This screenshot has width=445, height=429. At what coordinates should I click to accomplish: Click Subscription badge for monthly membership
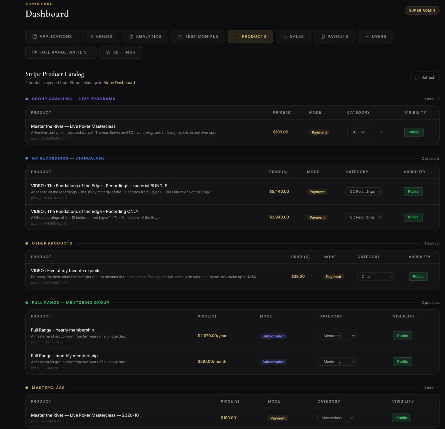(273, 362)
